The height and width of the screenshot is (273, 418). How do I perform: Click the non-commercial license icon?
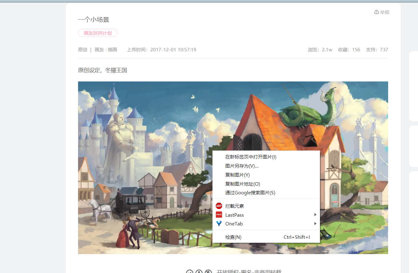(x=208, y=271)
